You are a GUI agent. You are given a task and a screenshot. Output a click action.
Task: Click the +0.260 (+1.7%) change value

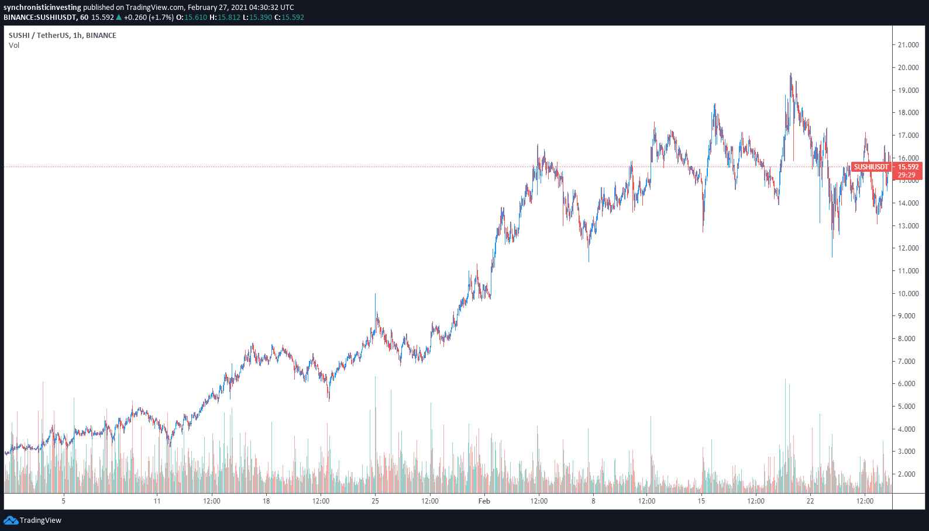click(149, 18)
